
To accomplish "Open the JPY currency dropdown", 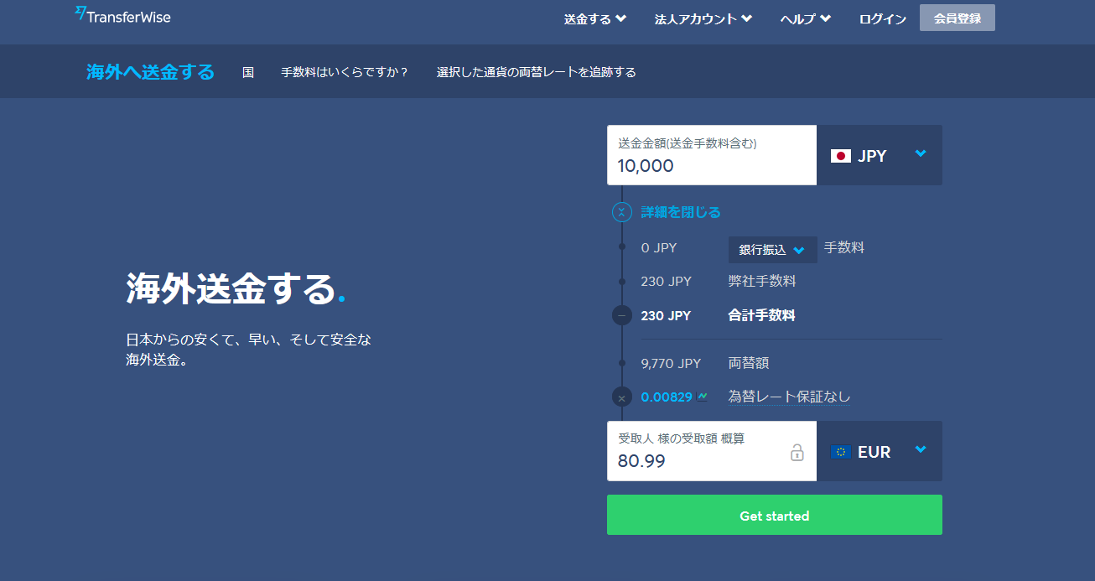I will 920,154.
